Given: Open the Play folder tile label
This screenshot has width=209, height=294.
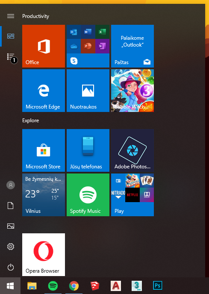Looking at the screenshot, I should coord(119,211).
